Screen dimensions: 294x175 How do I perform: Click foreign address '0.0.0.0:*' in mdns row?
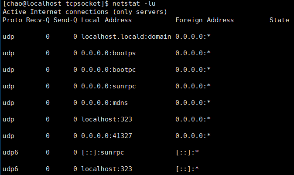point(193,103)
